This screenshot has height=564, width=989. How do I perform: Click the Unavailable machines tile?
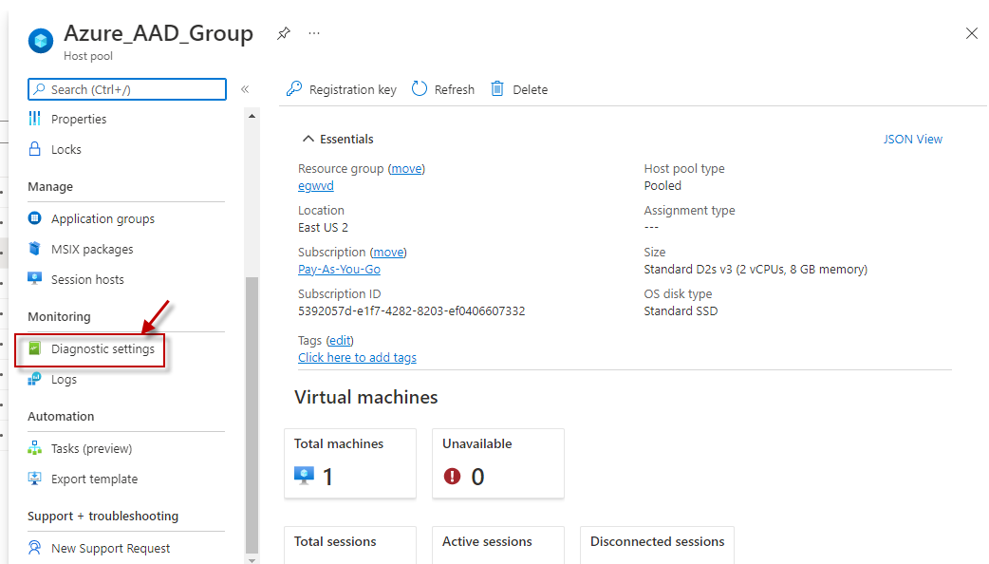(498, 463)
